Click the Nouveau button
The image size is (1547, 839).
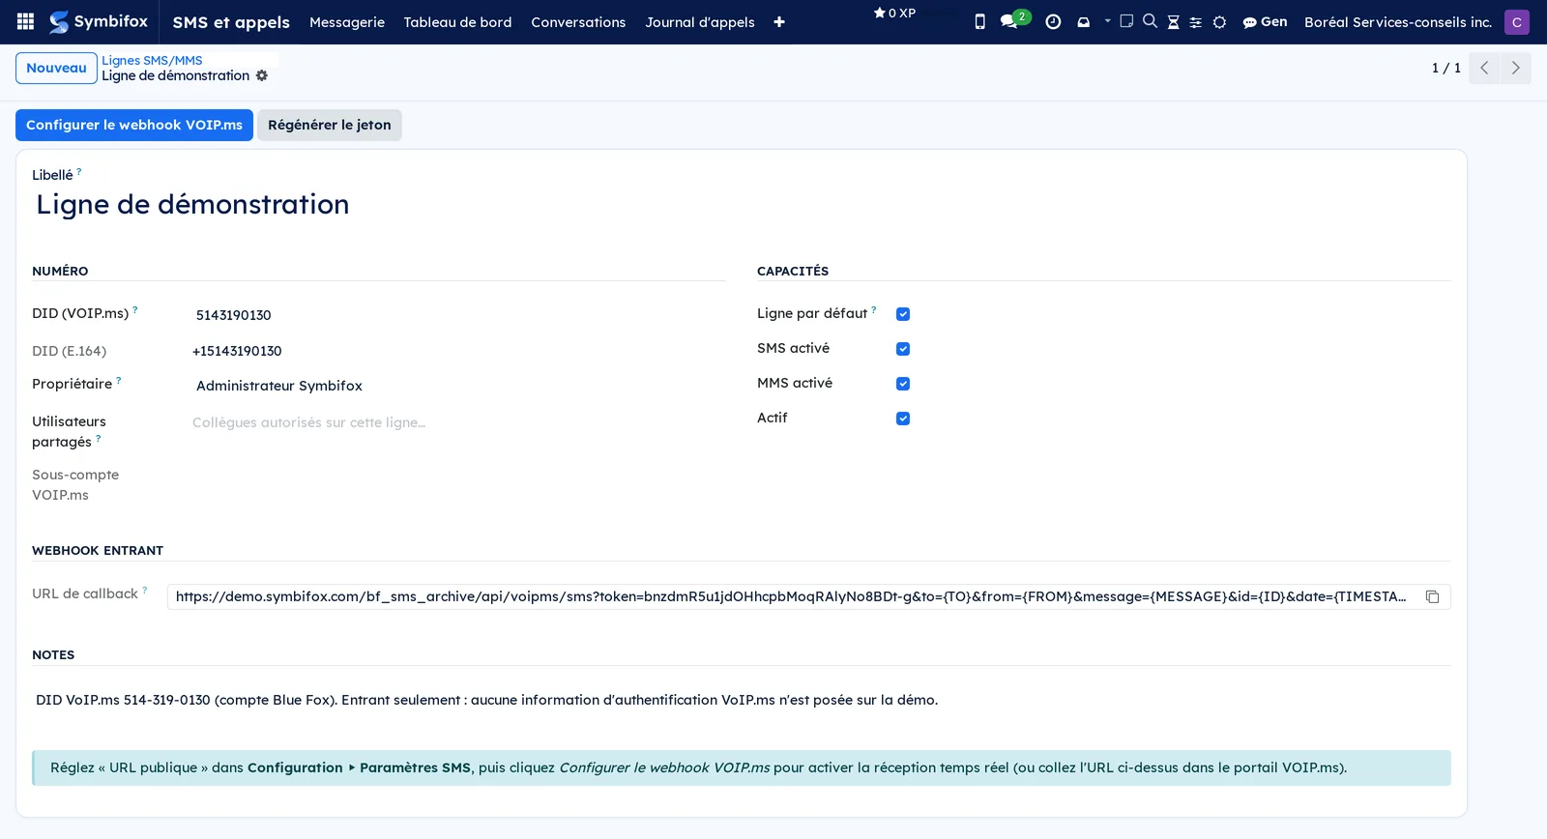coord(56,68)
